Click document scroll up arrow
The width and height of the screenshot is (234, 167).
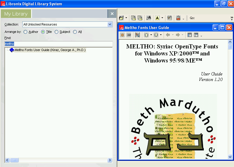coord(230,42)
